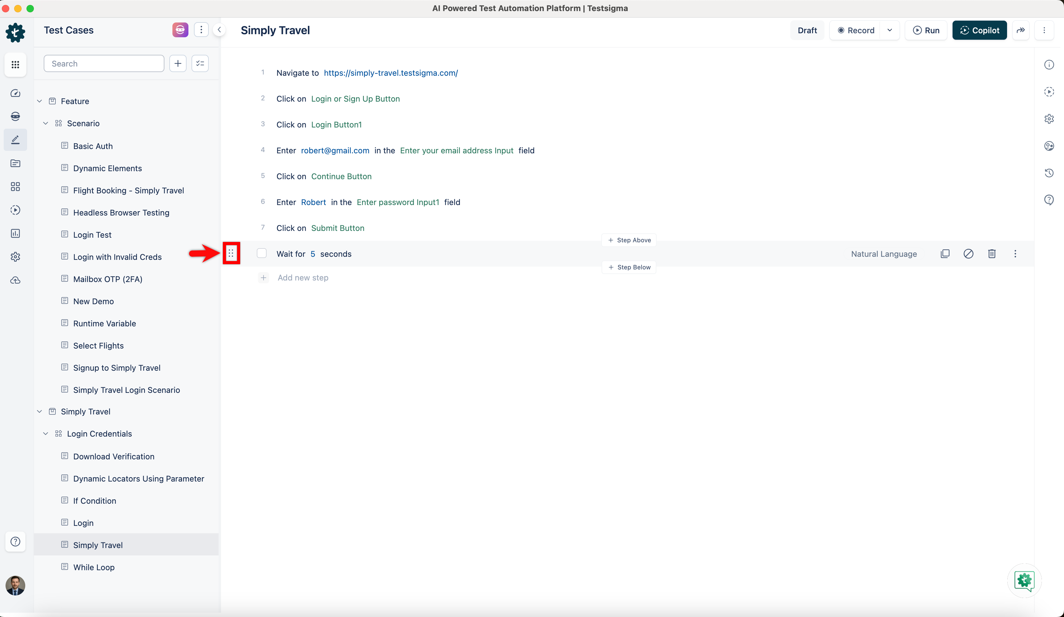
Task: Run the Simply Travel test case
Action: [926, 30]
